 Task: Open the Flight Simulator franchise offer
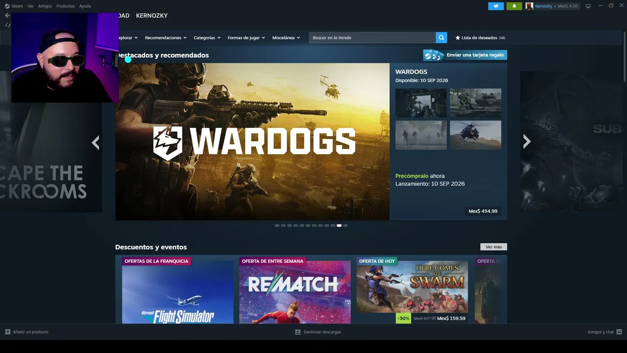point(178,292)
